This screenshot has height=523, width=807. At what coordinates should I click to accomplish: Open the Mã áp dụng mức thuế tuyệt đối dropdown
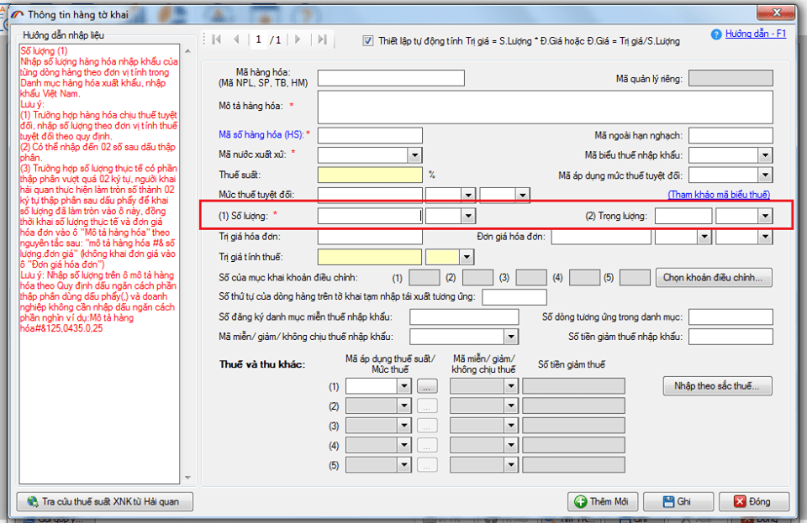[x=764, y=175]
